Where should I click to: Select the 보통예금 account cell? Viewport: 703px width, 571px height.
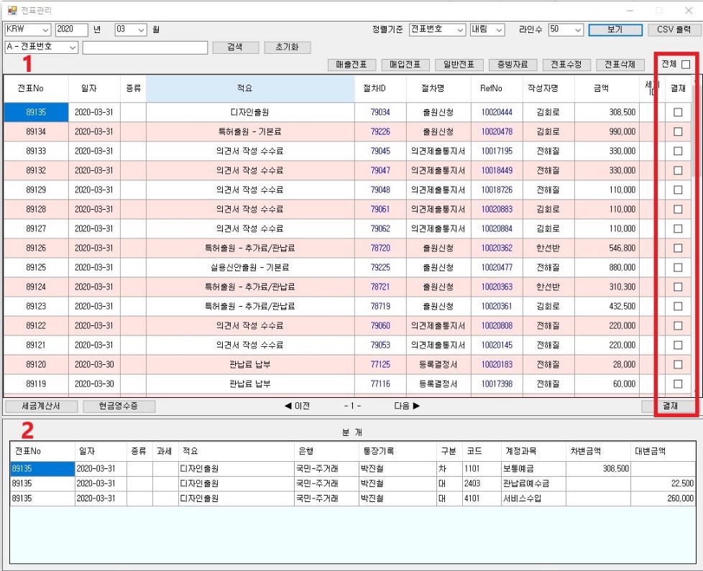[x=533, y=469]
